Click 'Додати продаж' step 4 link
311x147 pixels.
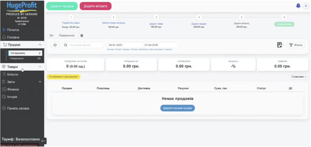pyautogui.click(x=199, y=24)
